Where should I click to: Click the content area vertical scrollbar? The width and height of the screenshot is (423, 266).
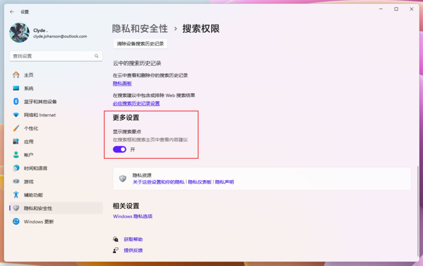click(418, 211)
